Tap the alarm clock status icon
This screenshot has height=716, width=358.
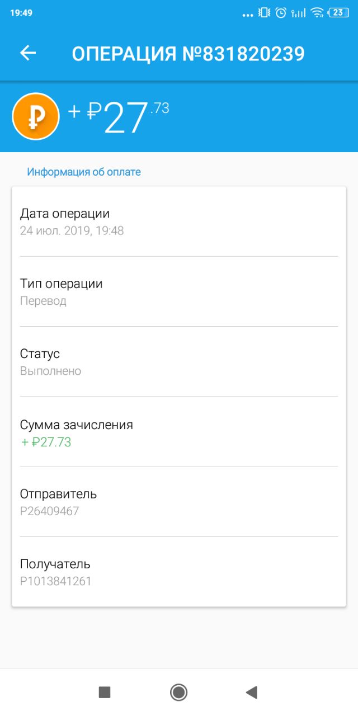[281, 12]
